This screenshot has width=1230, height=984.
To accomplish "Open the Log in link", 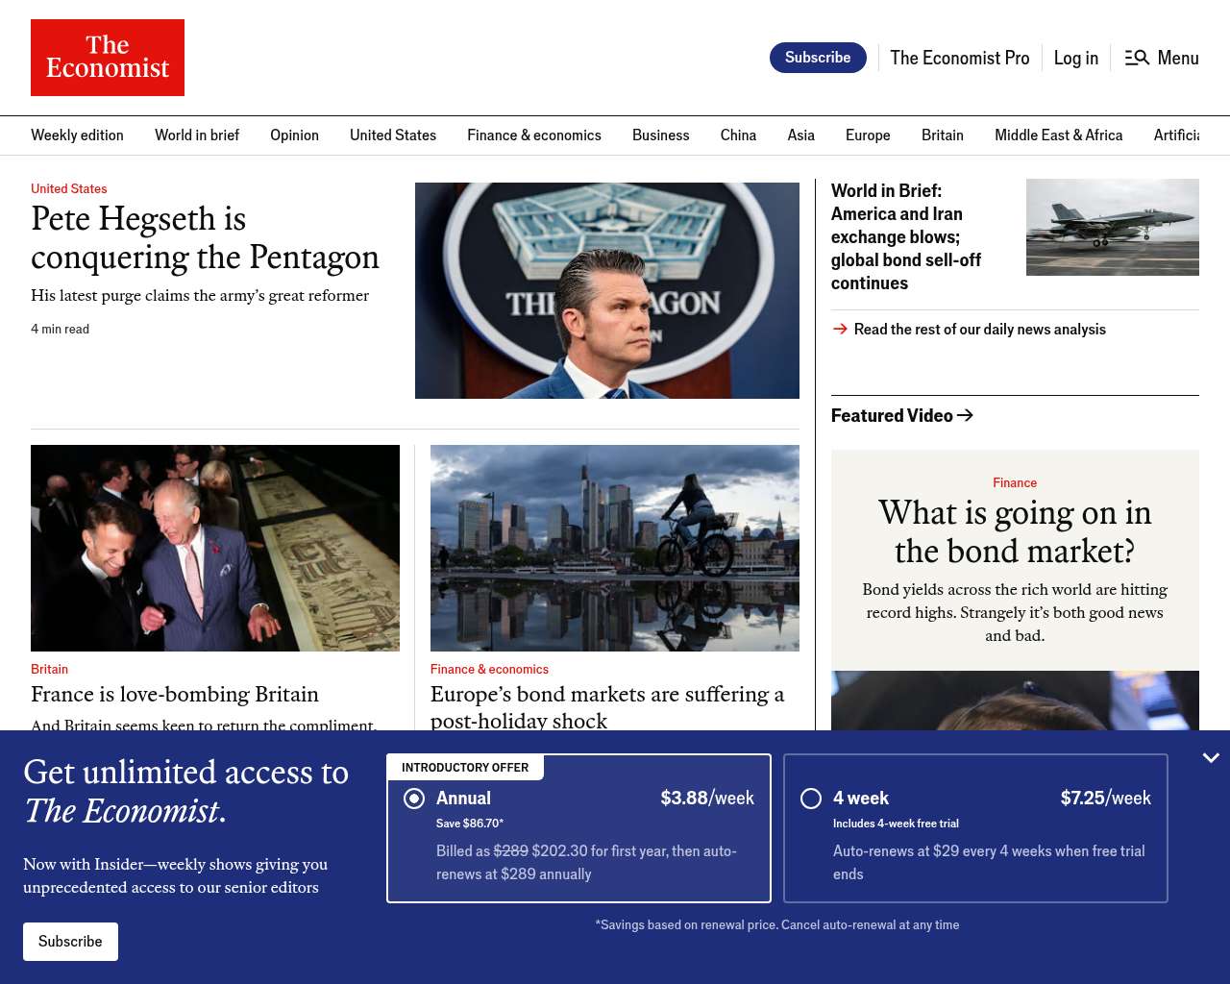I will 1076,58.
